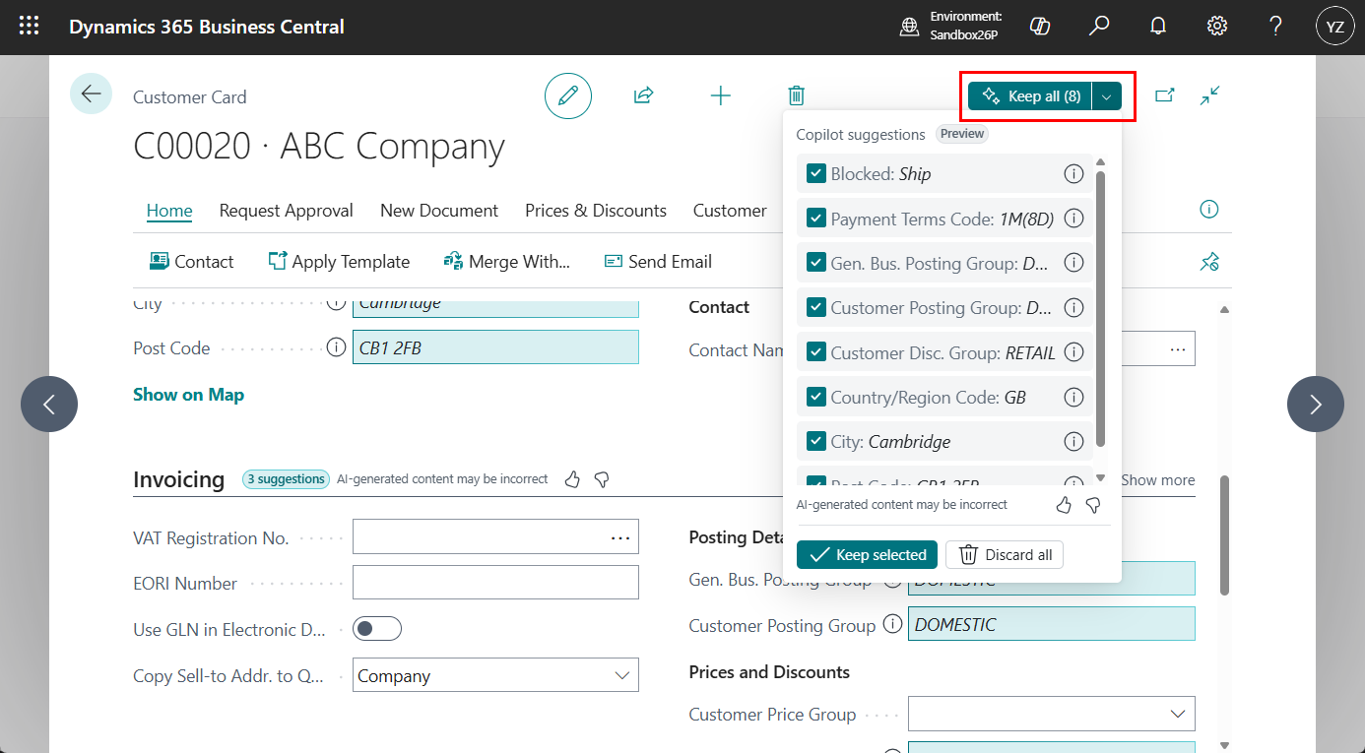
Task: Select the New Document menu
Action: click(x=439, y=210)
